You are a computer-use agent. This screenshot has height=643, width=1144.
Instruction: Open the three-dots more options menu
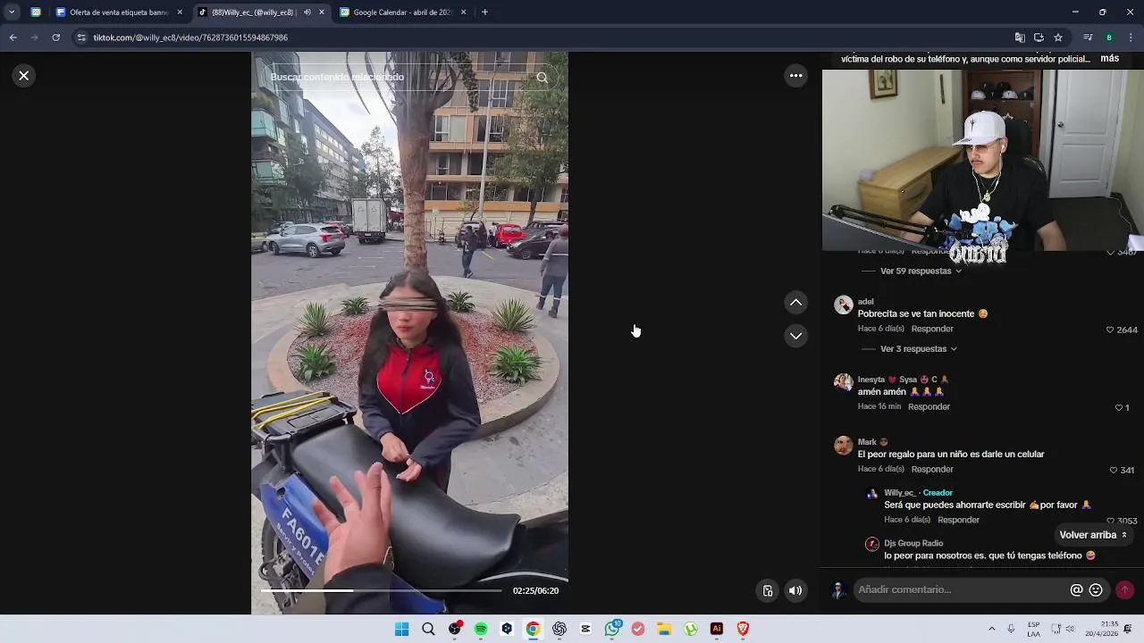795,76
